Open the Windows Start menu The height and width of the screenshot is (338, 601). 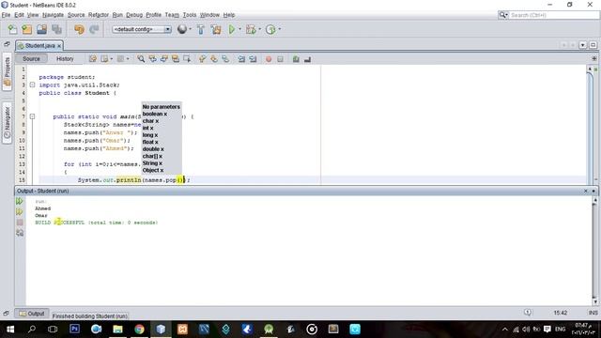coord(10,329)
